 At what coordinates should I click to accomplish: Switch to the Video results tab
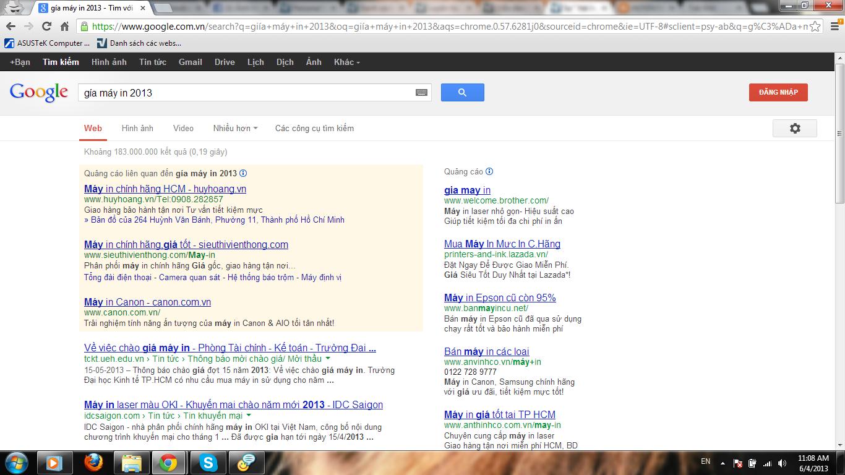click(x=183, y=128)
